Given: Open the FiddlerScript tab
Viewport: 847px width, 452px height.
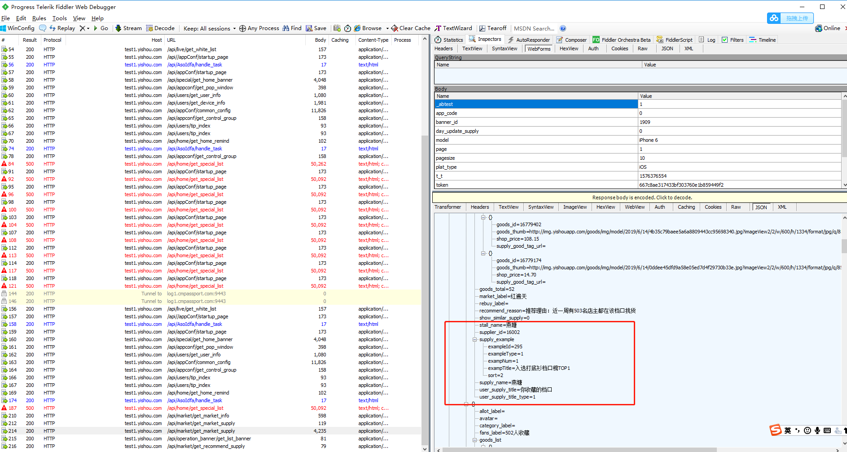Looking at the screenshot, I should (x=675, y=40).
